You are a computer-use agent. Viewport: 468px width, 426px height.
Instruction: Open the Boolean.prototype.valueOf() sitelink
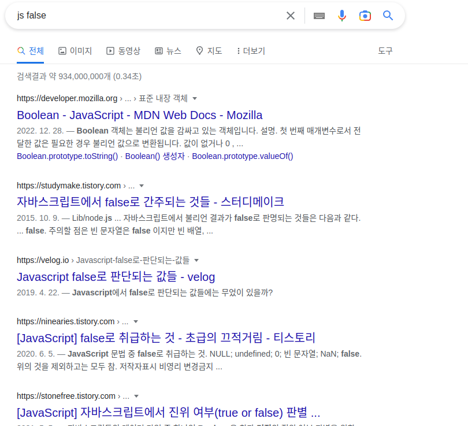click(242, 156)
